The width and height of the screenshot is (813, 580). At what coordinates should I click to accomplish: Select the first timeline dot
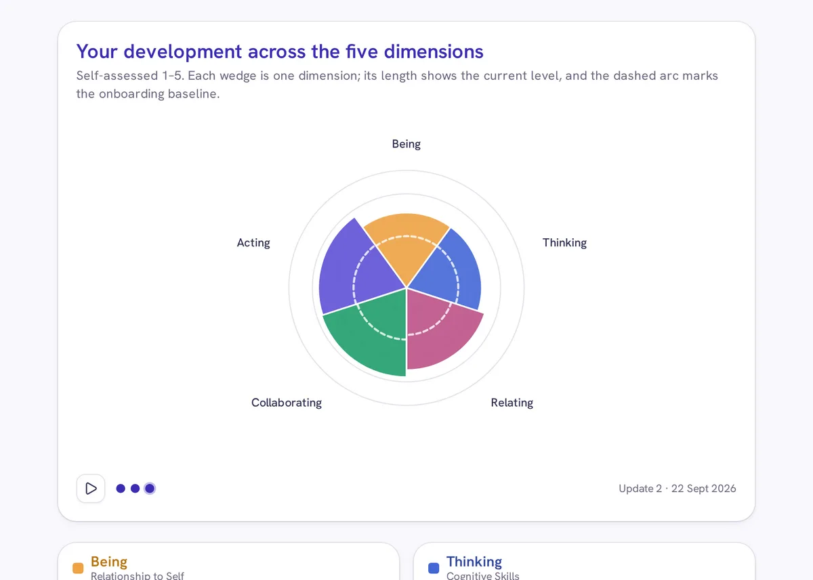coord(121,489)
